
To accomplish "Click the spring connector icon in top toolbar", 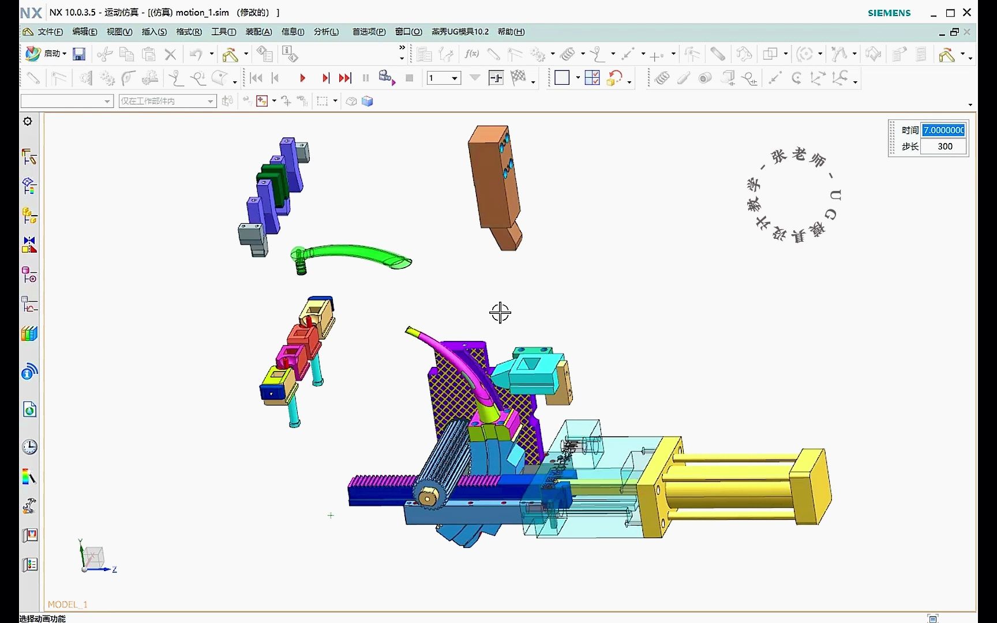I will tap(568, 54).
